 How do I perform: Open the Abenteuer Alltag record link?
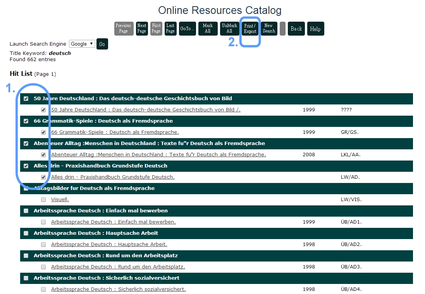point(158,155)
